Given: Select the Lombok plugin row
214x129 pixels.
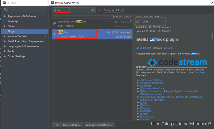Looking at the screenshot, I should click(92, 34).
